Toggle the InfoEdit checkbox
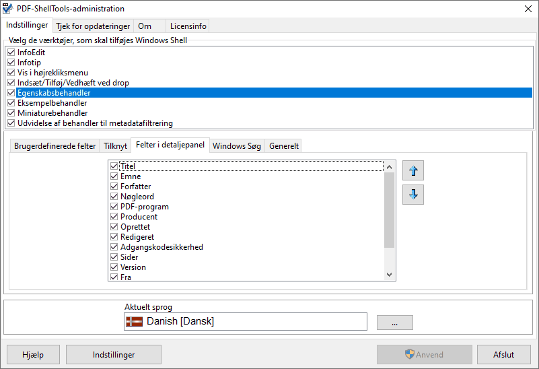539x369 pixels. click(x=11, y=53)
